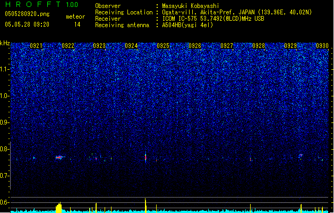This screenshot has width=334, height=213.
Task: Click the meteor echo near 0929
Action: (301, 155)
